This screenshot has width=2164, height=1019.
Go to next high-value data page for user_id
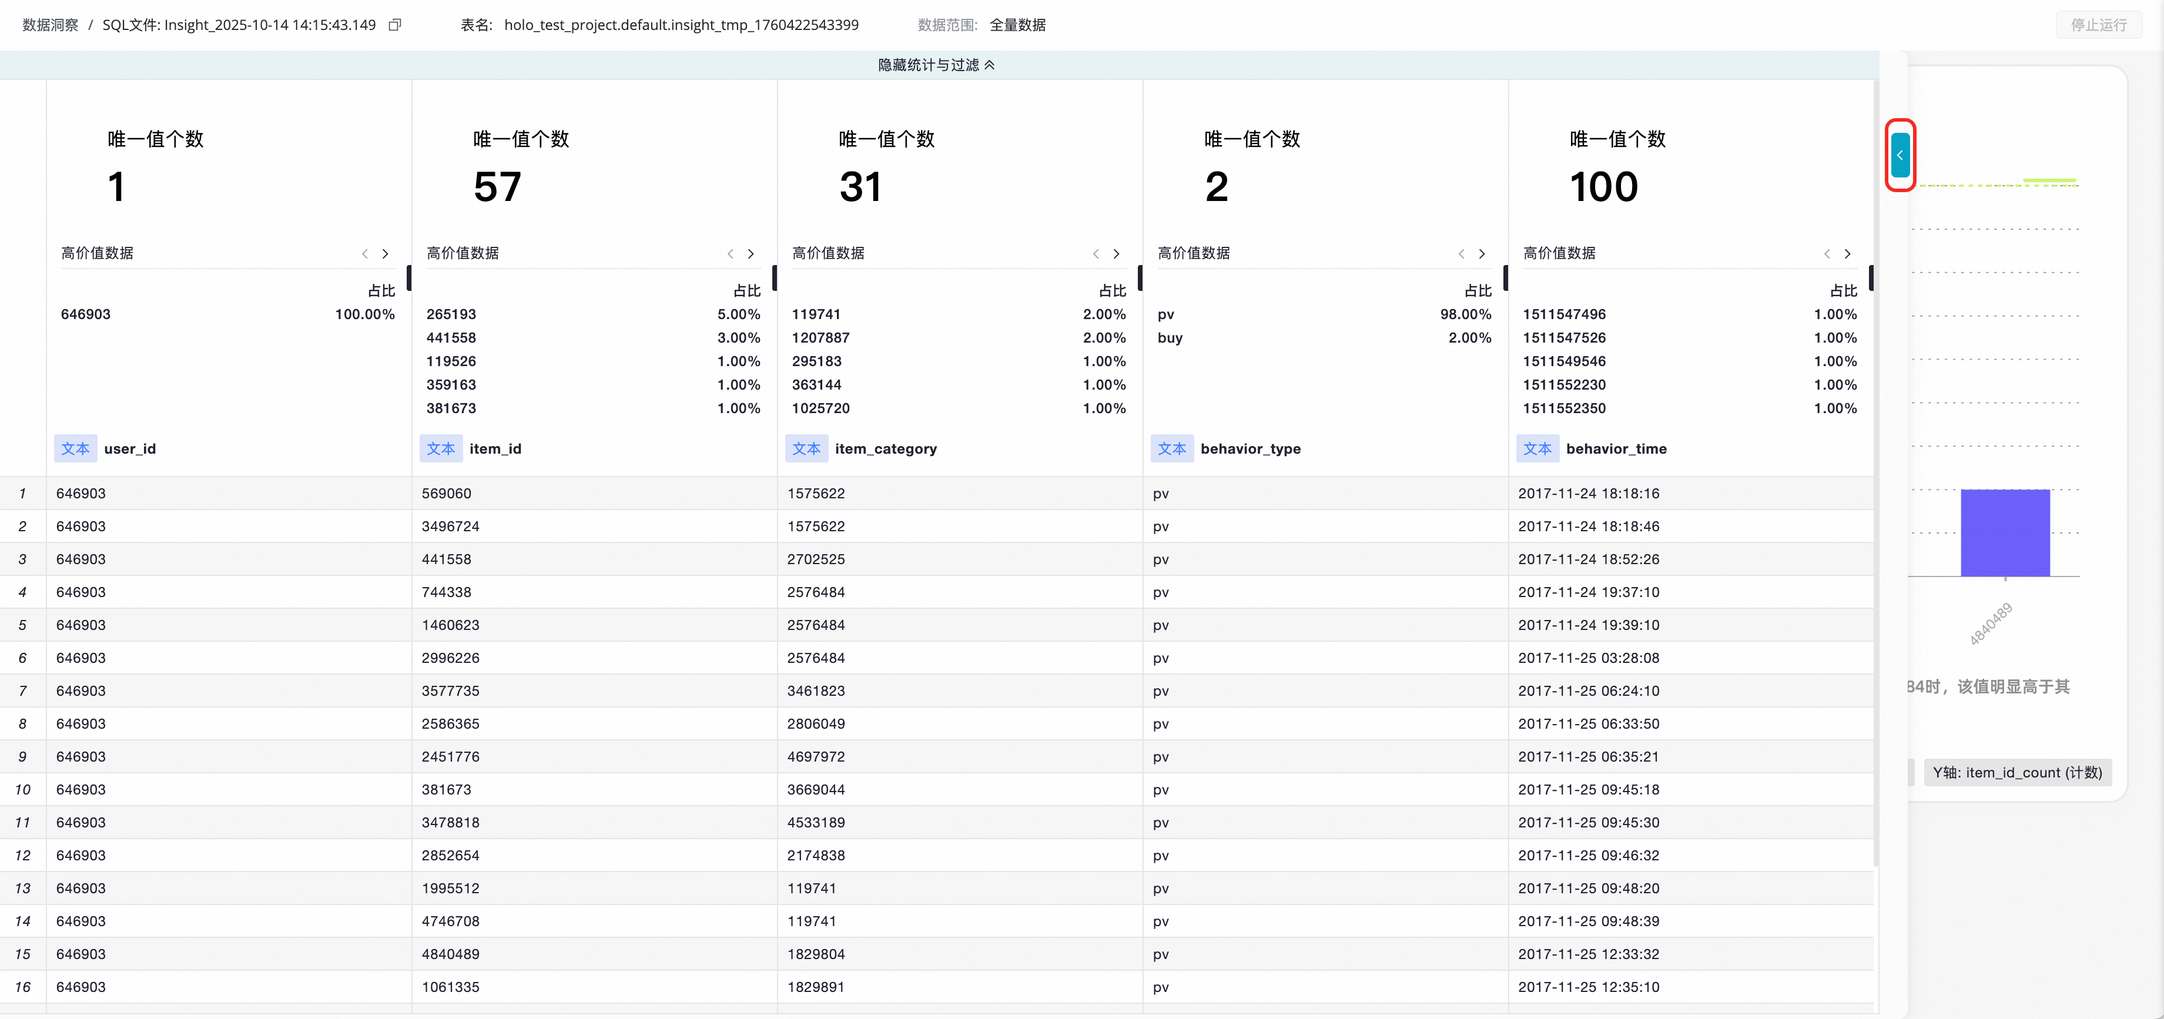[x=386, y=254]
